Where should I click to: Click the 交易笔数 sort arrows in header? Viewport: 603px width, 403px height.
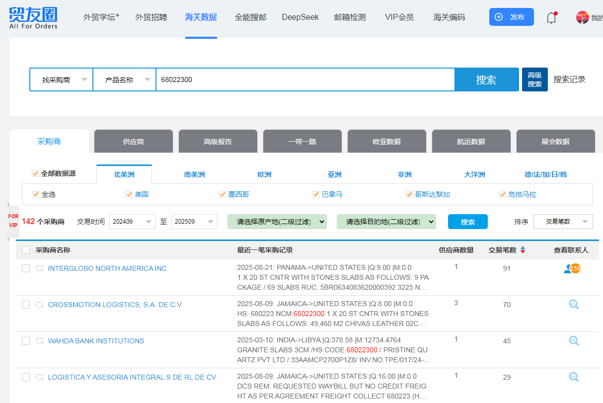coord(523,250)
